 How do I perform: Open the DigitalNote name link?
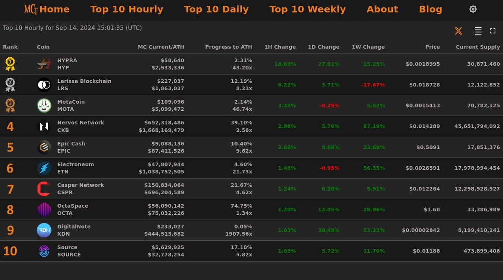point(74,227)
